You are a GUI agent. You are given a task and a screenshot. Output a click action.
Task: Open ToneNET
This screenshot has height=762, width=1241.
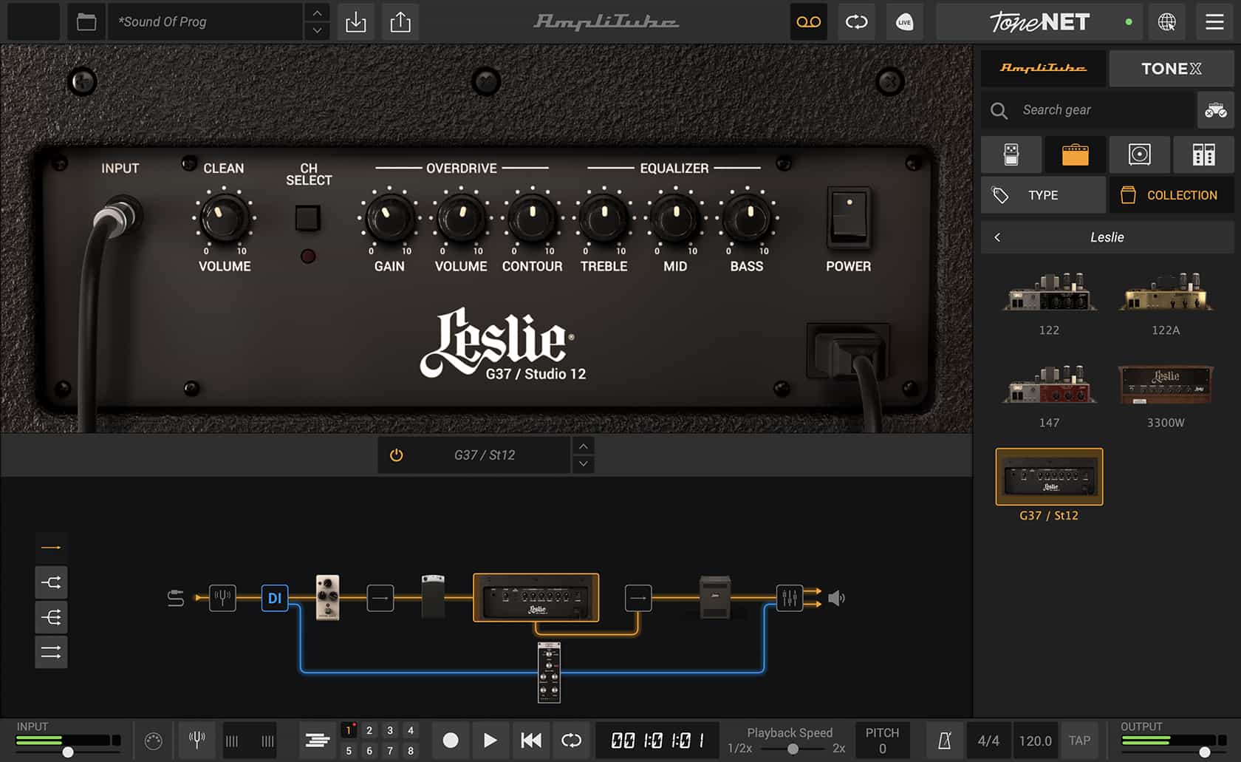(1039, 22)
